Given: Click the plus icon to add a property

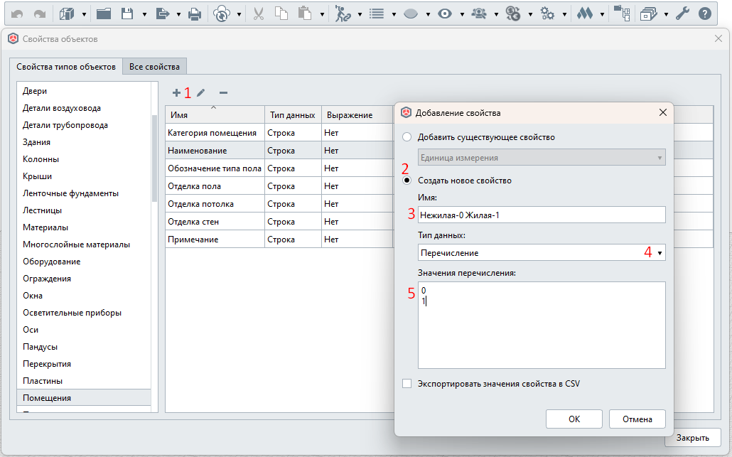Looking at the screenshot, I should 176,93.
